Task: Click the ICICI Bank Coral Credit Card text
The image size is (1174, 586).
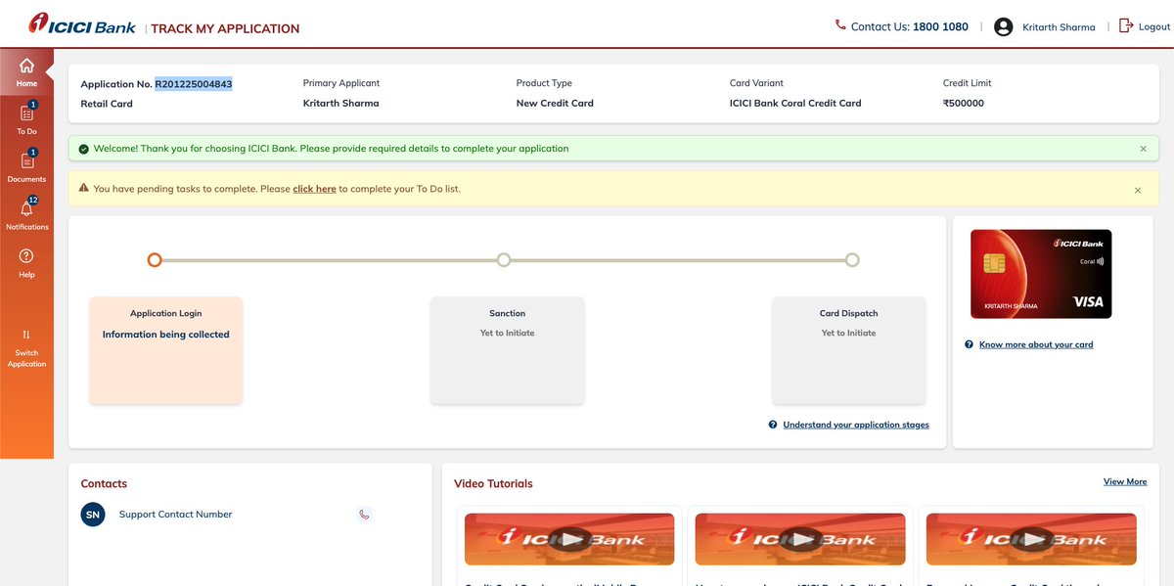Action: point(795,103)
